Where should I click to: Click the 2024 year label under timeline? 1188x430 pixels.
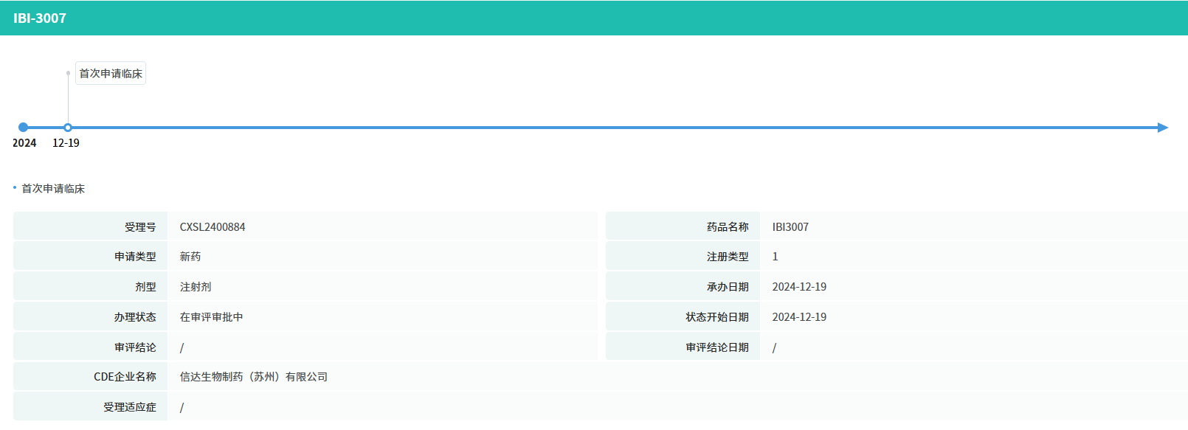pos(24,143)
